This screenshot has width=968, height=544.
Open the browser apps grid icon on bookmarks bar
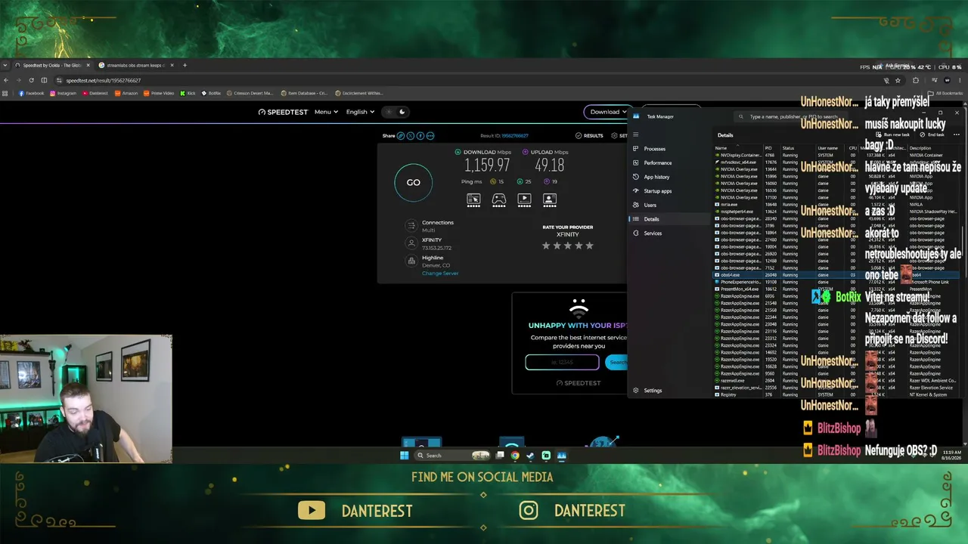click(x=5, y=94)
